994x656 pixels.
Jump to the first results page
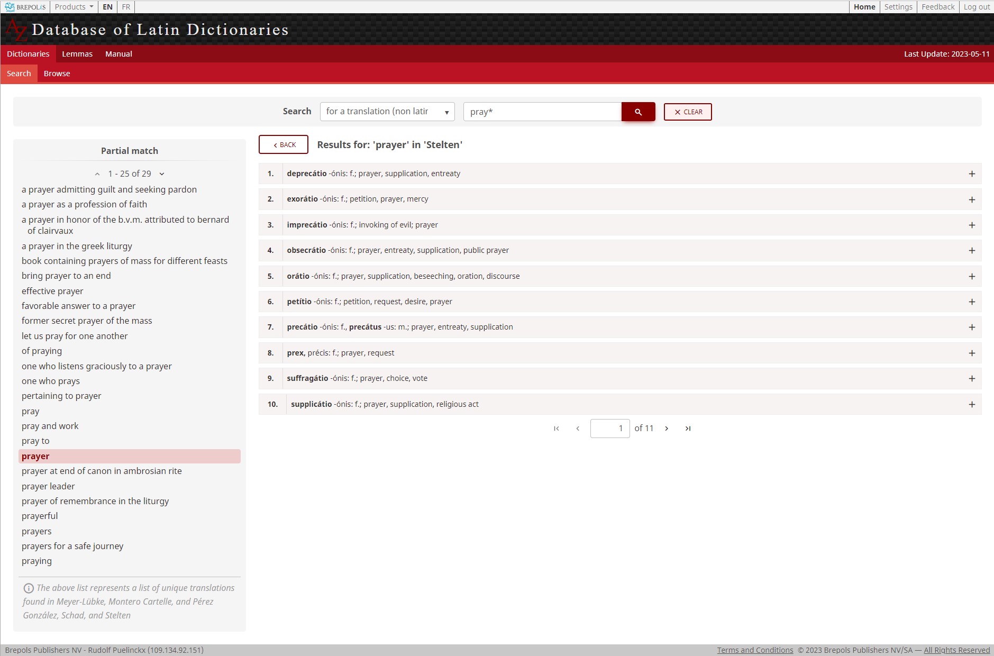pyautogui.click(x=556, y=429)
